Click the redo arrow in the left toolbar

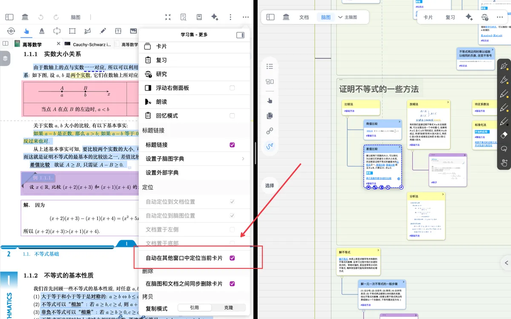[x=56, y=17]
